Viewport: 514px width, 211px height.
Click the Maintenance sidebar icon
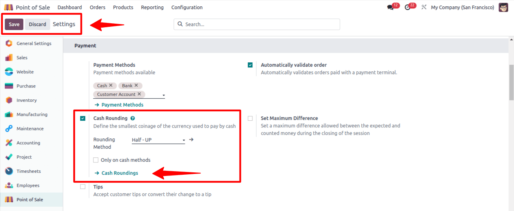point(9,129)
